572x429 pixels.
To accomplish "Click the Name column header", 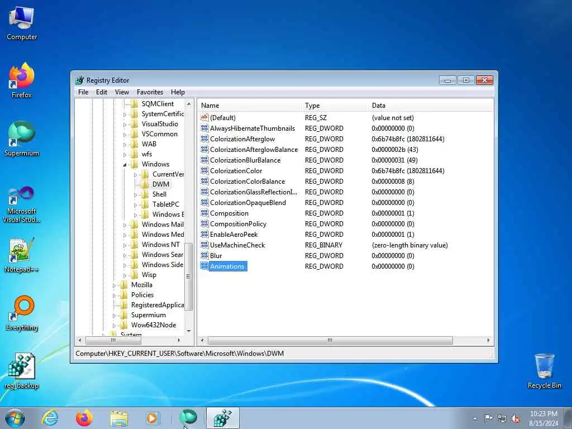I will [x=250, y=106].
